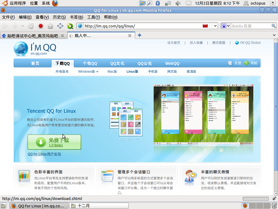Click the QQ penguin site icon in address bar

coord(80,26)
